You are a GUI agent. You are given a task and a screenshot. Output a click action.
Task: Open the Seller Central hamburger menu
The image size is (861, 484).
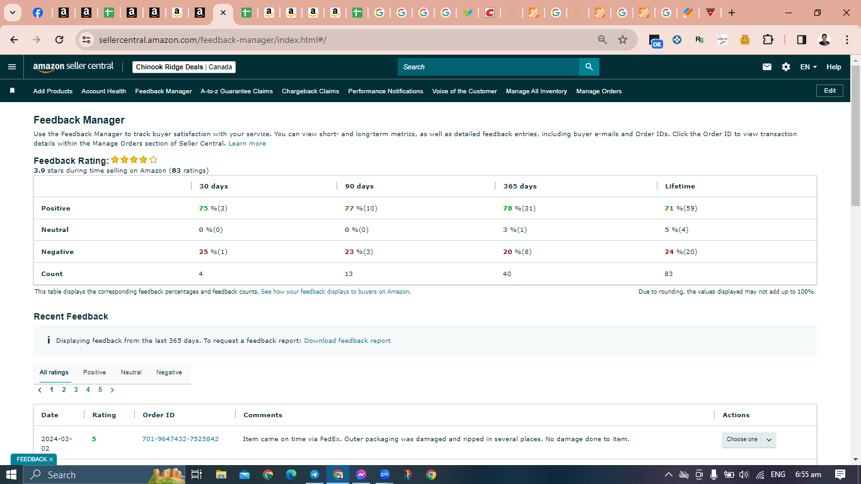[12, 67]
